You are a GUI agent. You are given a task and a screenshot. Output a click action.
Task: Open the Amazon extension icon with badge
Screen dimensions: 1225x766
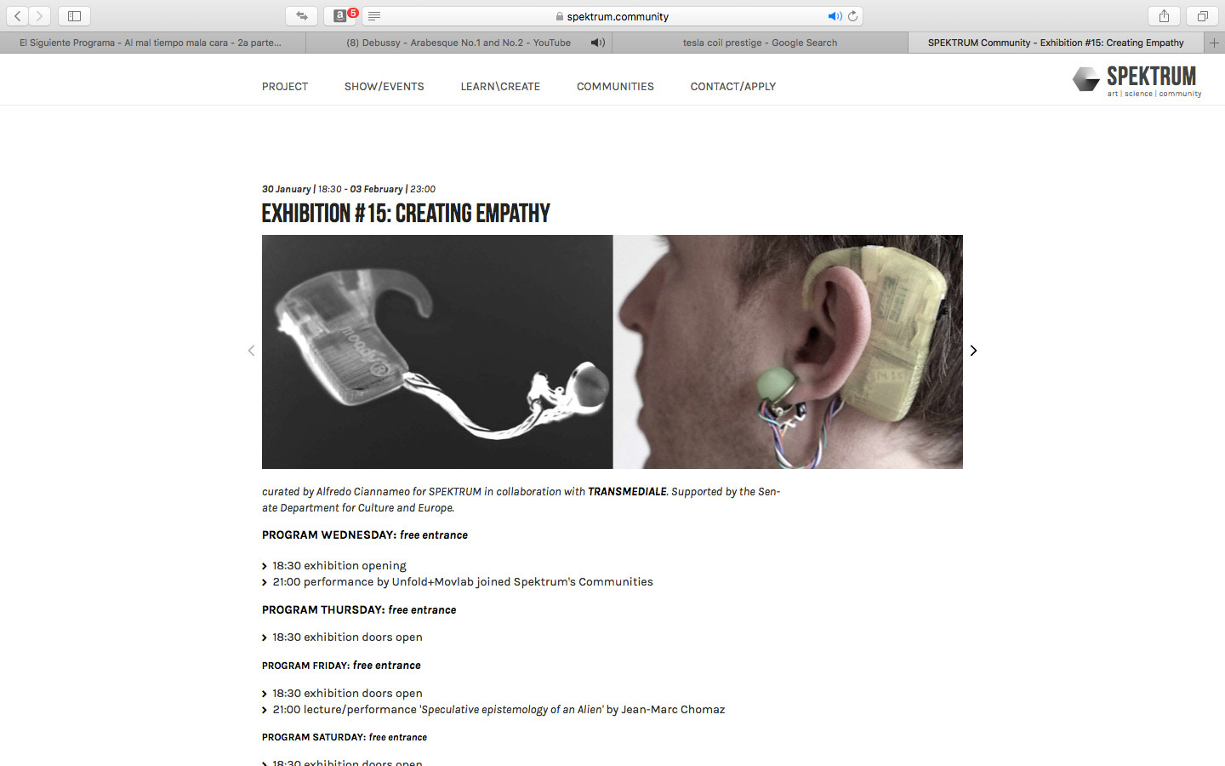point(340,15)
